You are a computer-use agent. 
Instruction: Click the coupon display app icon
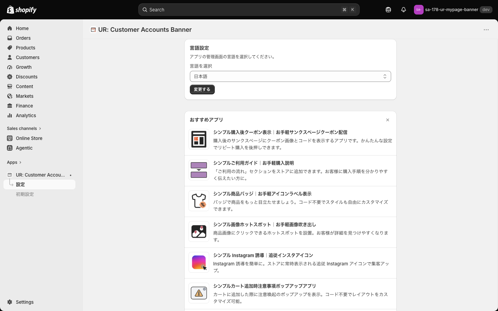(199, 139)
